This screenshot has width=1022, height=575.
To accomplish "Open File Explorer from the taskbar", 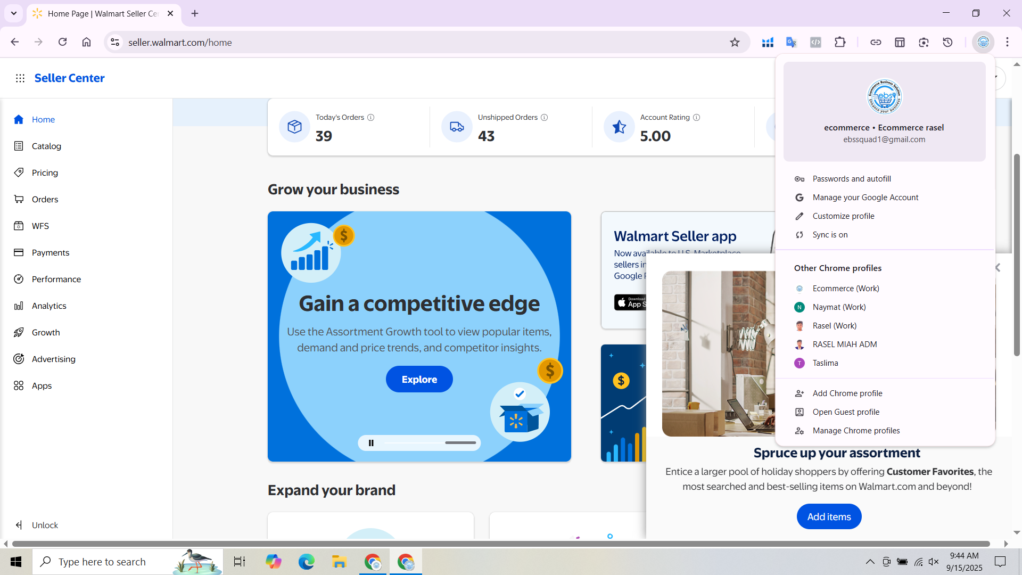I will 339,562.
